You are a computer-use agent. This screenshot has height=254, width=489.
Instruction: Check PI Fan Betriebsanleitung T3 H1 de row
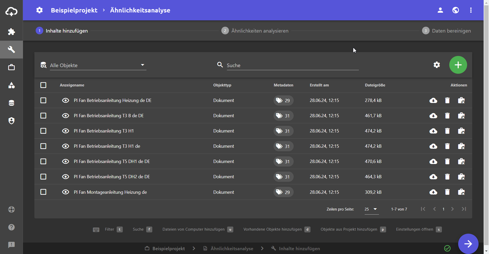tap(43, 146)
